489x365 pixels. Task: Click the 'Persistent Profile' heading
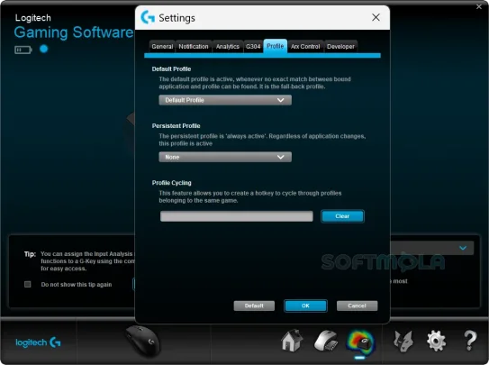[x=176, y=126]
